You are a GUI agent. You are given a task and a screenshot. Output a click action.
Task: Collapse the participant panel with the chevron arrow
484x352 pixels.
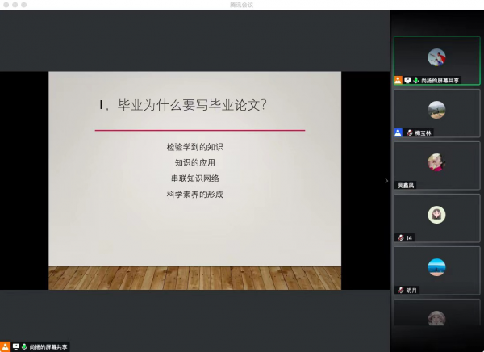tap(386, 181)
